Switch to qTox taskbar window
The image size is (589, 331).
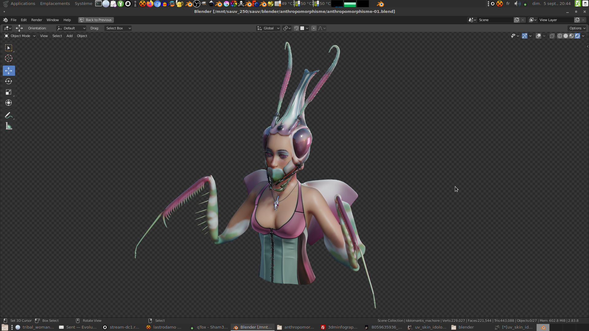pos(209,327)
